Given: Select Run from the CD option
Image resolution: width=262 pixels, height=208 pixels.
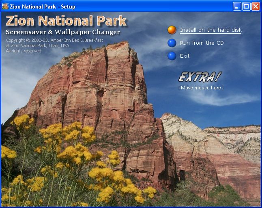Looking at the screenshot, I should pos(202,43).
